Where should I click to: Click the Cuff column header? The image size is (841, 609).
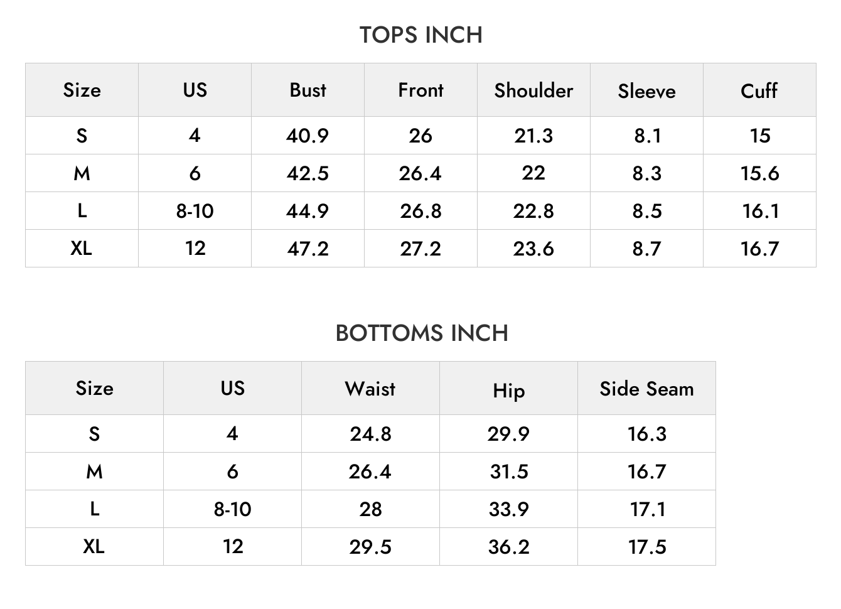click(759, 90)
